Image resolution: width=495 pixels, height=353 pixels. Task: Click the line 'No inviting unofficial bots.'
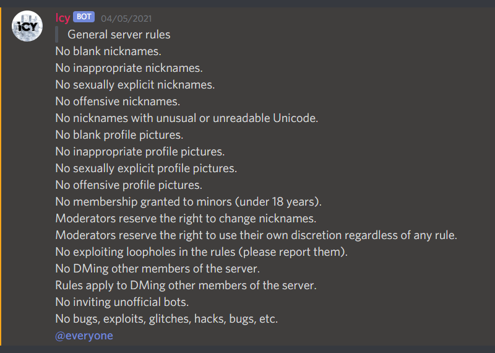pyautogui.click(x=122, y=302)
